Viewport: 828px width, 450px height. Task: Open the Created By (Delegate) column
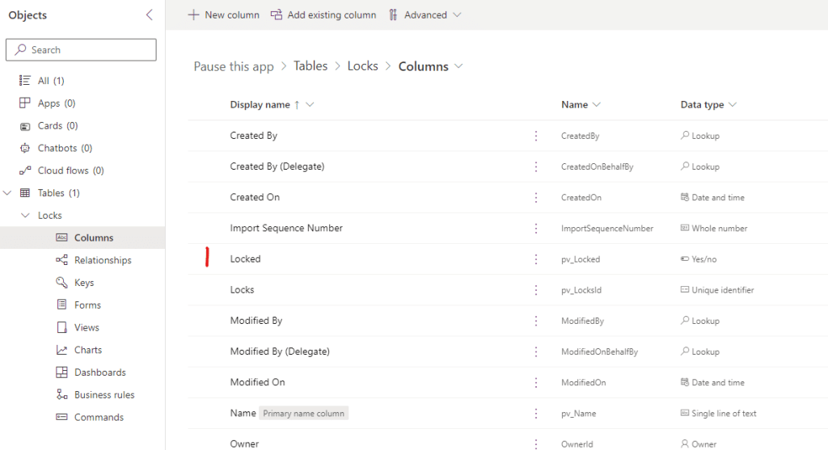tap(277, 166)
